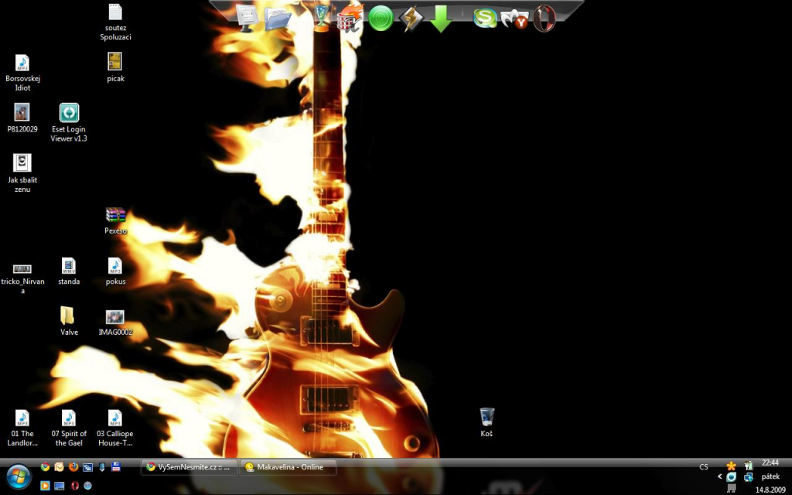Click the orange star tray icon

pos(732,466)
